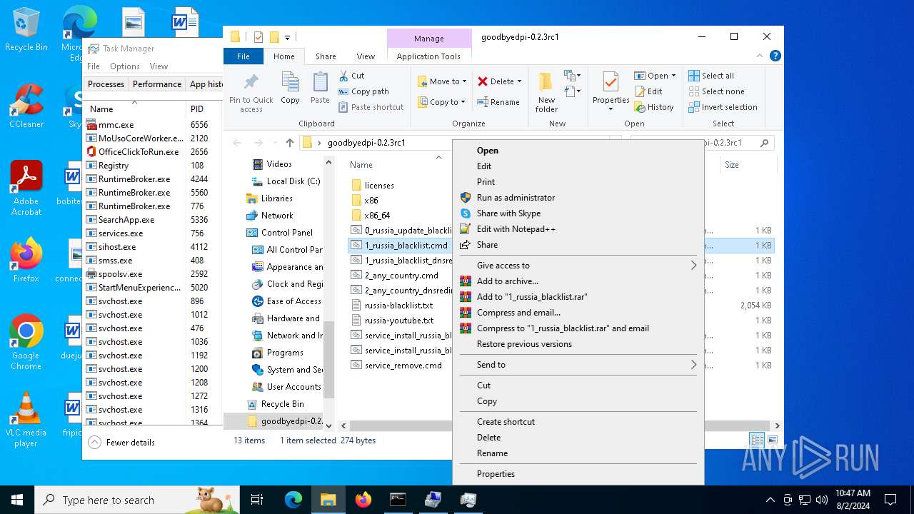
Task: Open the x86_64 folder
Action: 377,216
